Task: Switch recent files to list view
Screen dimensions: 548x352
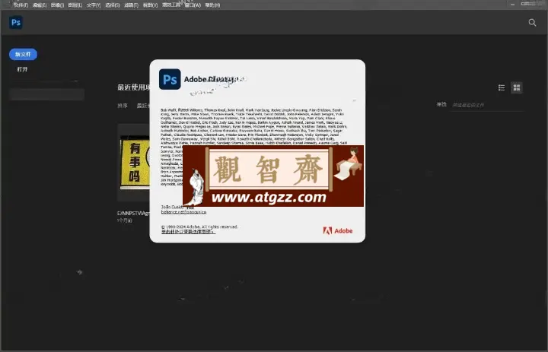Action: [501, 87]
